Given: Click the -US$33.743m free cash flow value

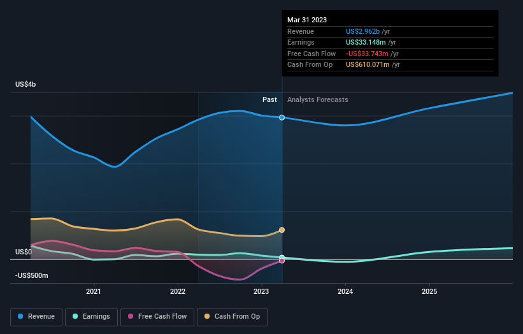Looking at the screenshot, I should pos(367,54).
